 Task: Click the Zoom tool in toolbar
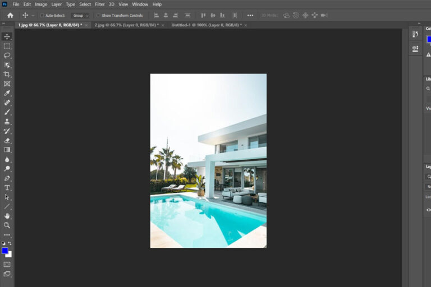(x=7, y=225)
